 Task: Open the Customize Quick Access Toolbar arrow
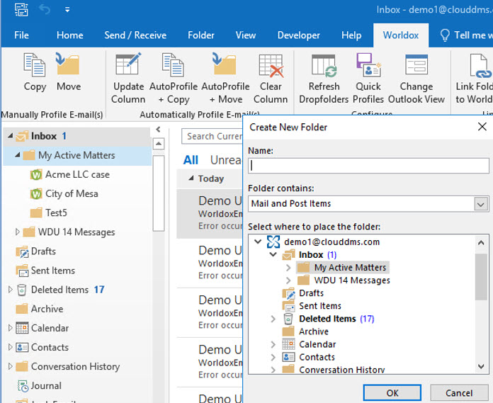point(67,10)
